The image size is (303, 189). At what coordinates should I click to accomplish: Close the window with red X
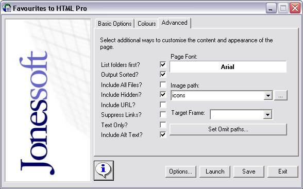[x=295, y=8]
